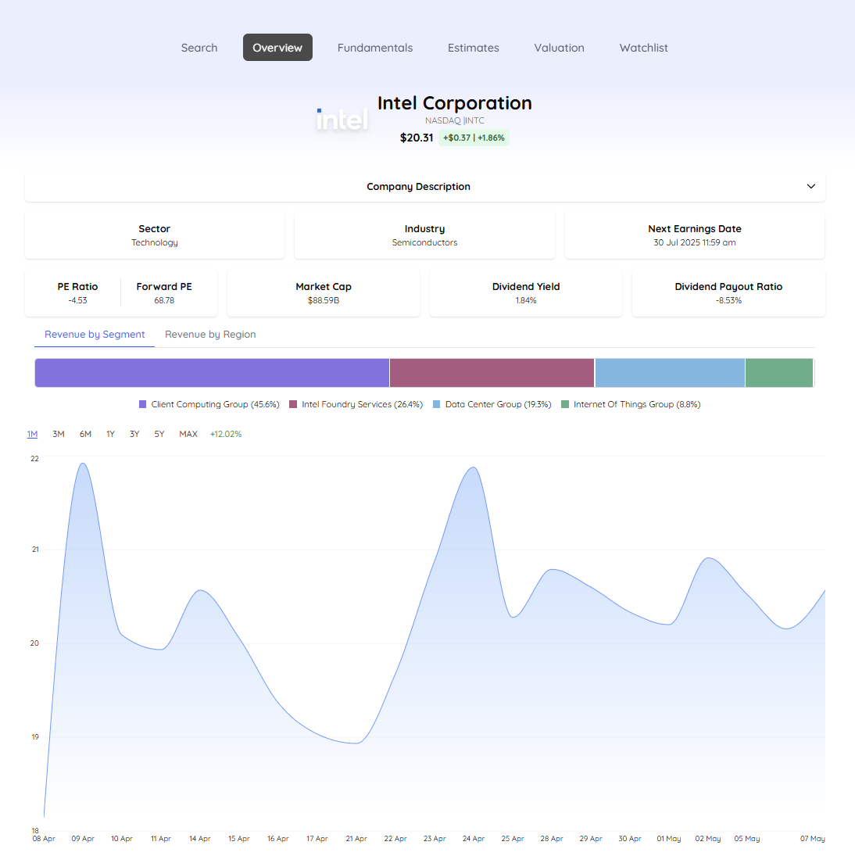Click the green Internet Of Things bar segment
Viewport: 855px width, 856px height.
(x=779, y=373)
